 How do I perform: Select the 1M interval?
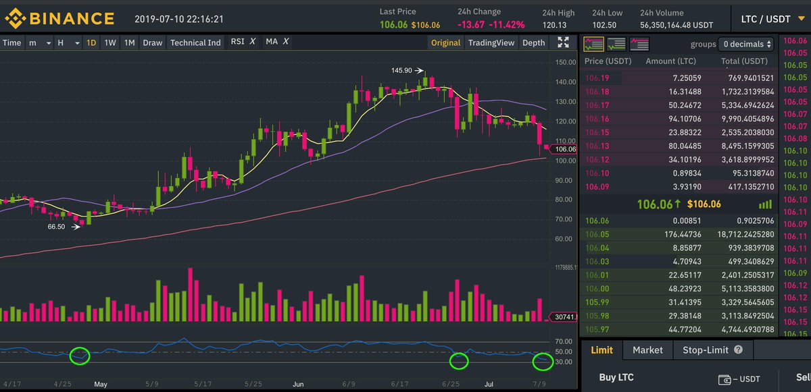pyautogui.click(x=130, y=43)
